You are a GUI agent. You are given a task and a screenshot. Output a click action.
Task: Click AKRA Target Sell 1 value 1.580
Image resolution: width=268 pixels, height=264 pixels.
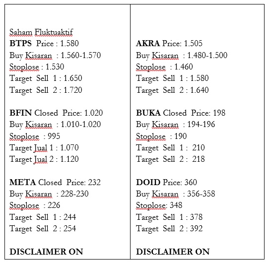tap(200, 78)
